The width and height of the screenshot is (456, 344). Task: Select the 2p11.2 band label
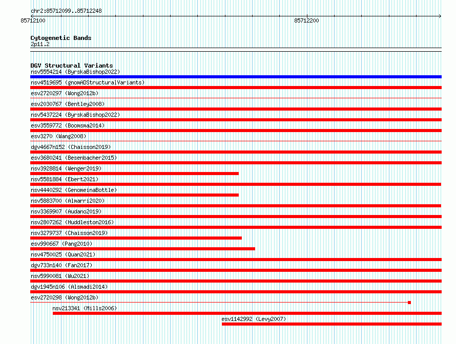click(40, 44)
